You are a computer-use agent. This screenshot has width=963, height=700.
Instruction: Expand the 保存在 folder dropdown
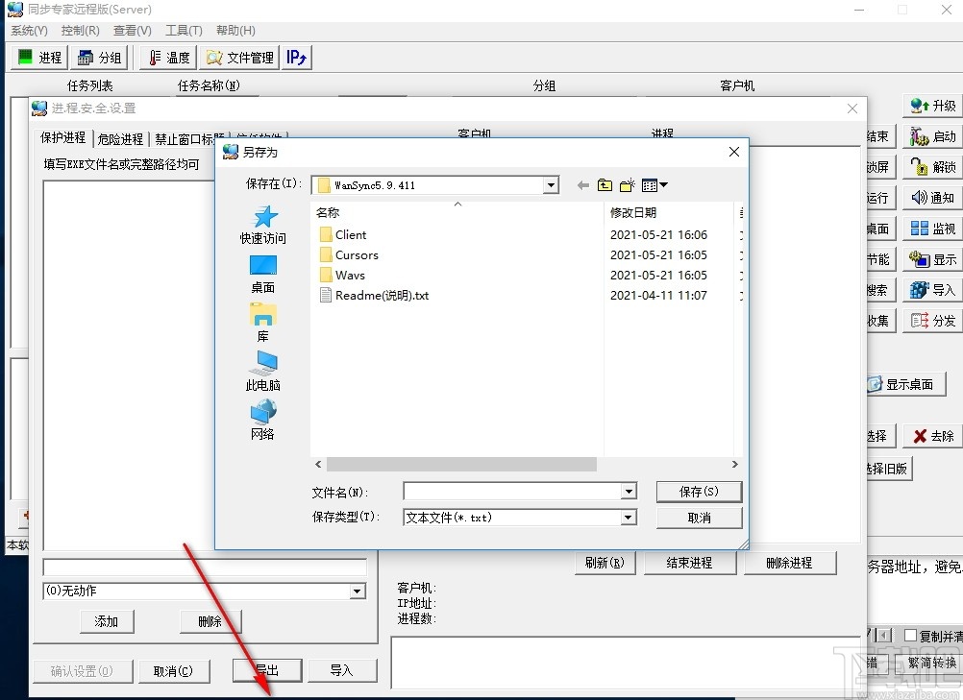[551, 185]
